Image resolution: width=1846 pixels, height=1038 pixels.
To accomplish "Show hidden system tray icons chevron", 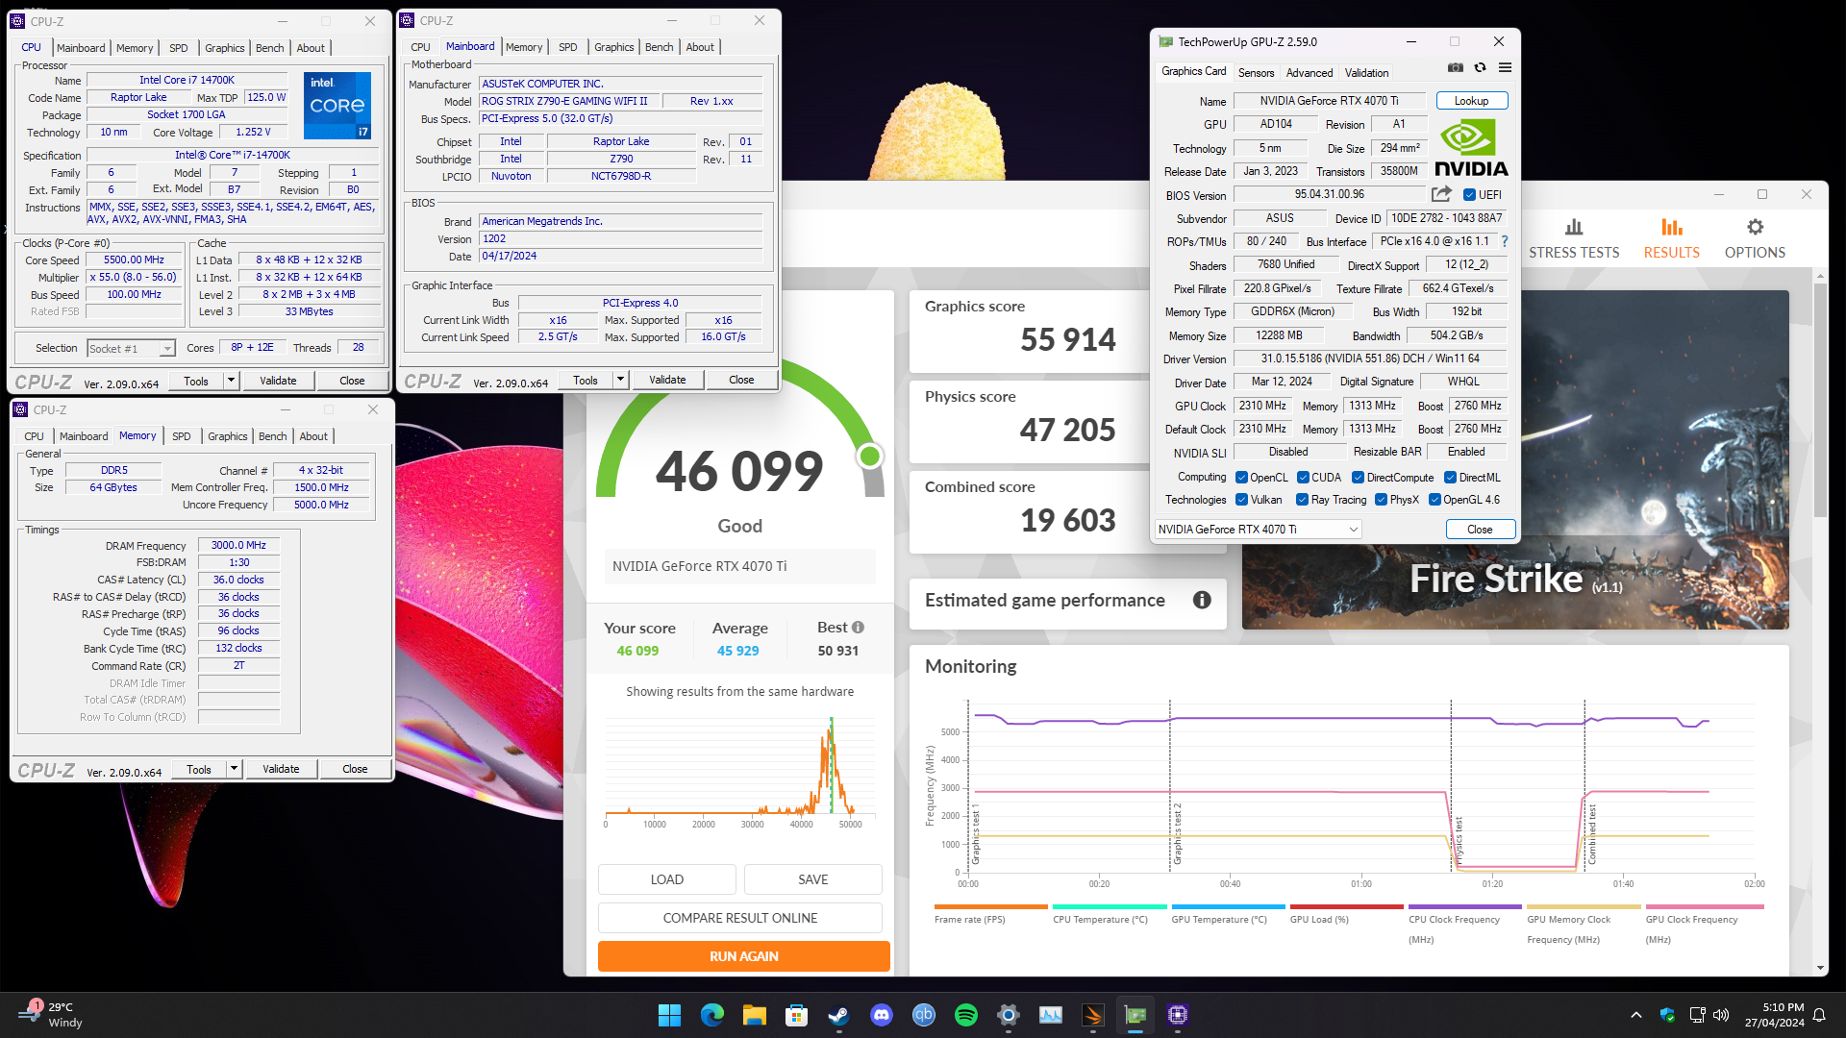I will coord(1635,1015).
